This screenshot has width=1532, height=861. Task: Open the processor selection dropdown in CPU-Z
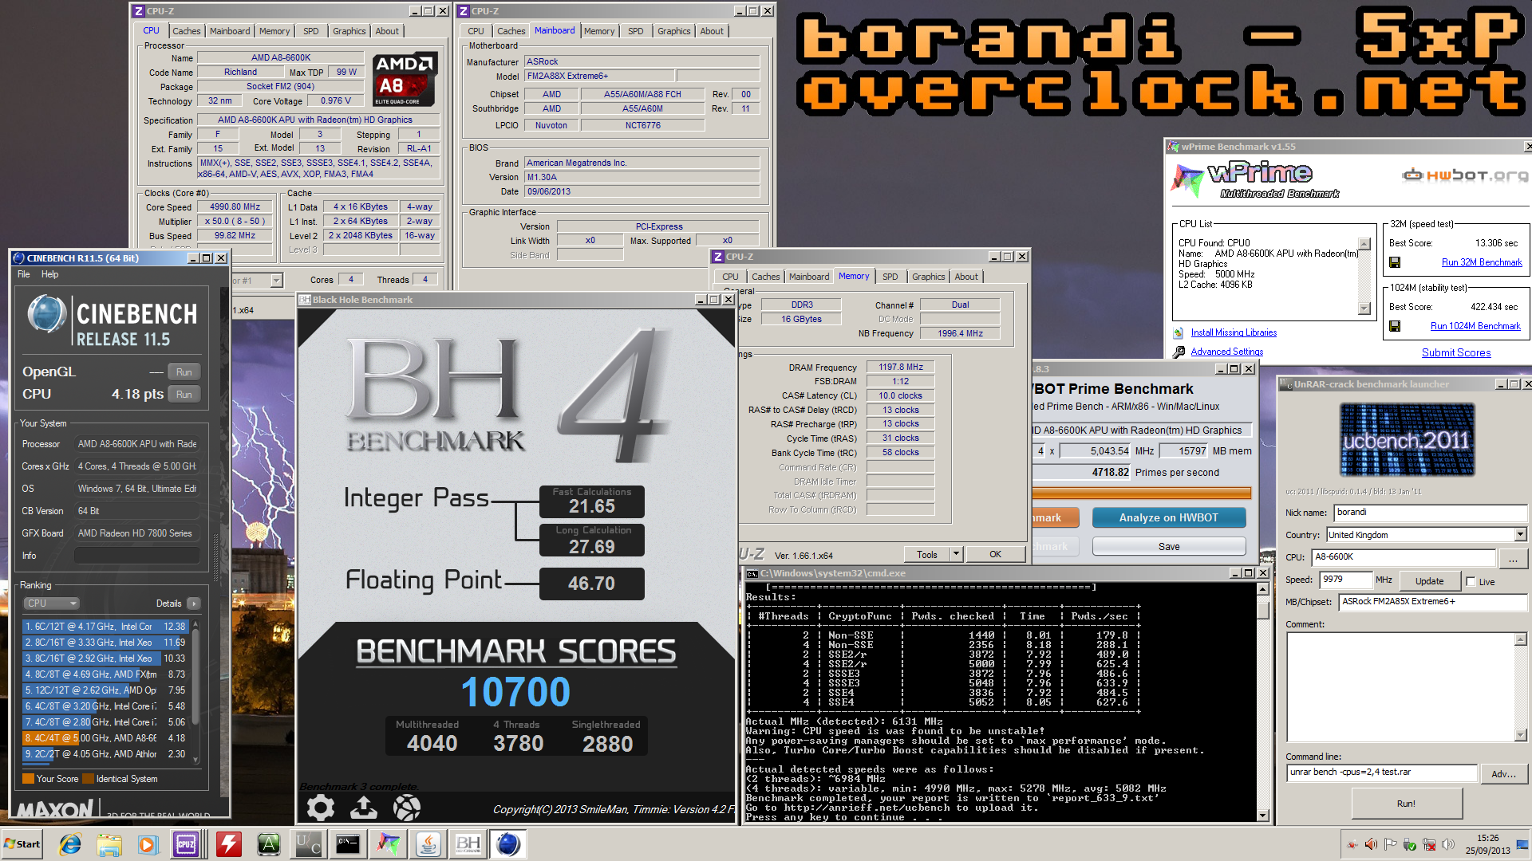pos(276,281)
